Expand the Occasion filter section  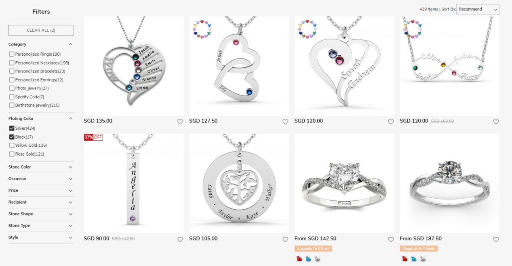[x=41, y=179]
